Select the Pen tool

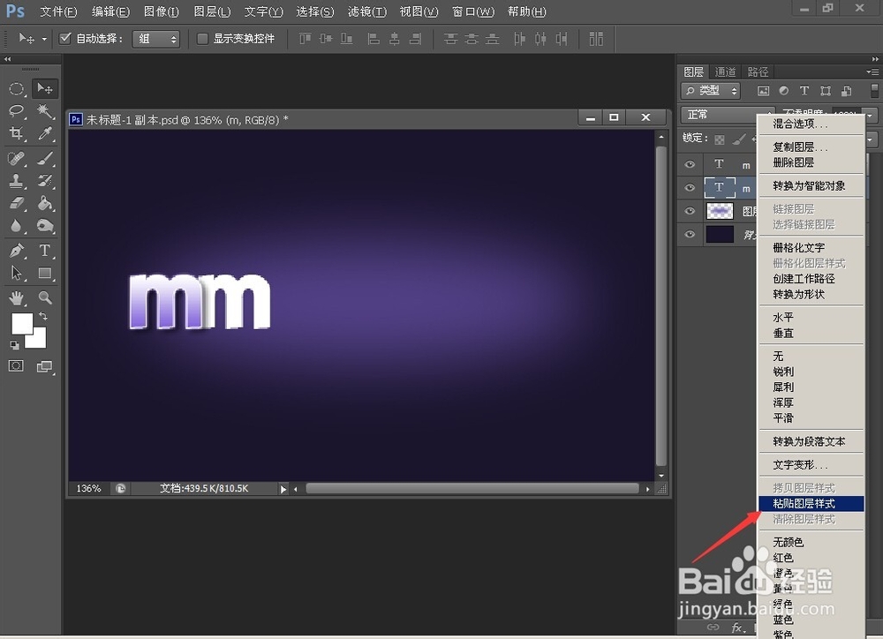16,251
